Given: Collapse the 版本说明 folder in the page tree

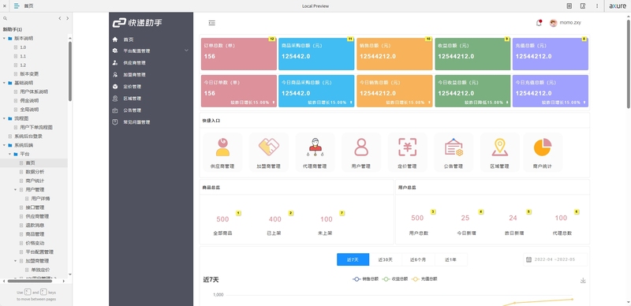Looking at the screenshot, I should pos(5,38).
